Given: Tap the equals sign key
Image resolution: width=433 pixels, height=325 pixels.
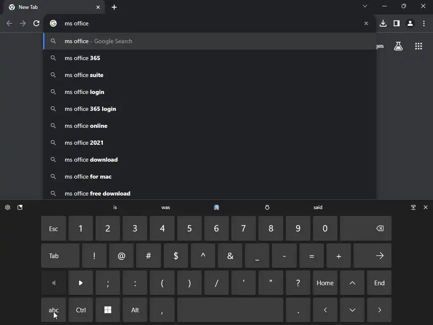Looking at the screenshot, I should point(312,256).
